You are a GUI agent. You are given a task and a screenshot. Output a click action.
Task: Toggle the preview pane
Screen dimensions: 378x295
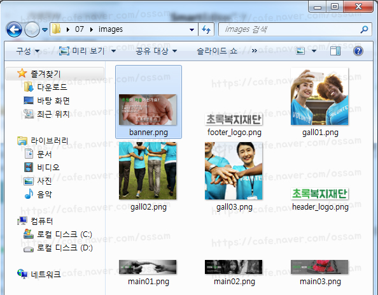tap(335, 51)
